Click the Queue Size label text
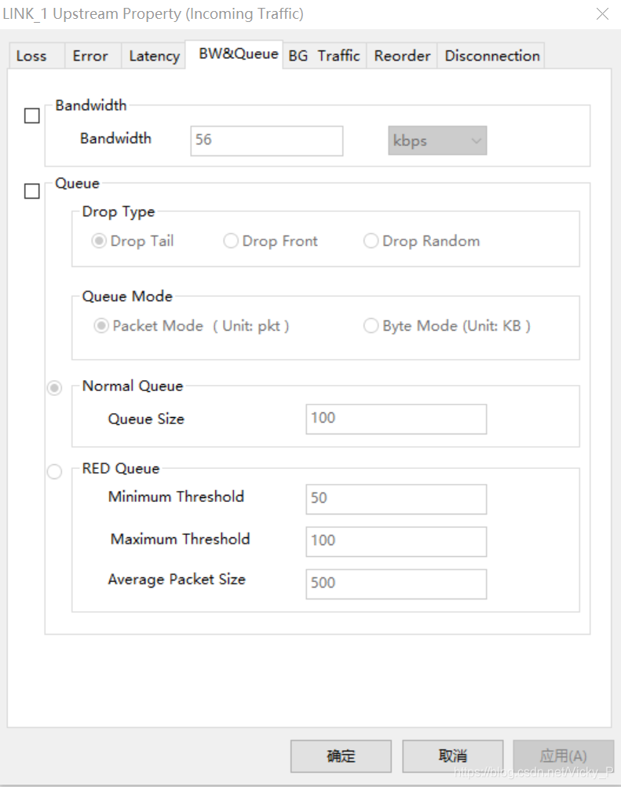 point(146,419)
